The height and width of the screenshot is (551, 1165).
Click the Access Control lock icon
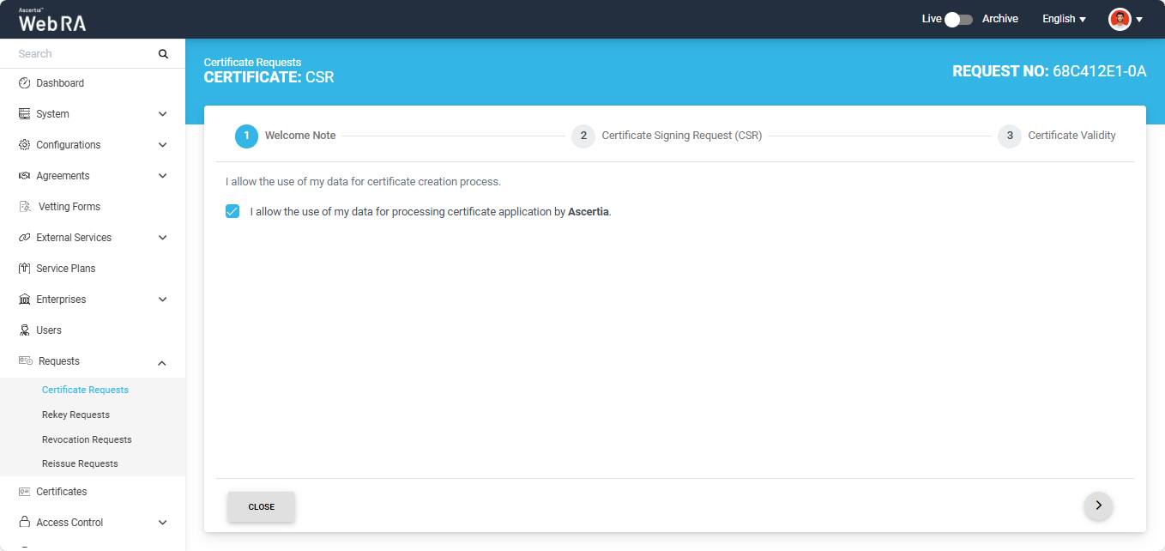[25, 523]
